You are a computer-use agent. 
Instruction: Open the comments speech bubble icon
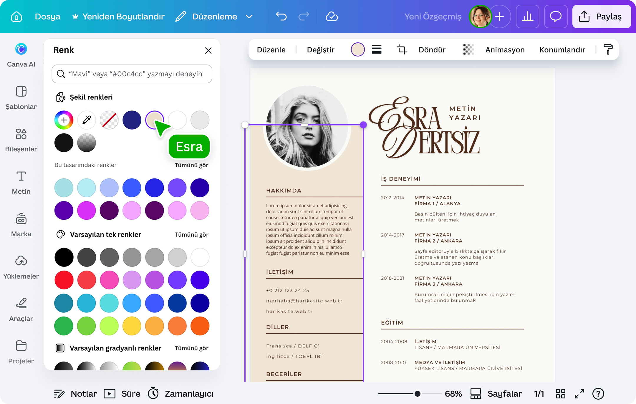[x=556, y=16]
